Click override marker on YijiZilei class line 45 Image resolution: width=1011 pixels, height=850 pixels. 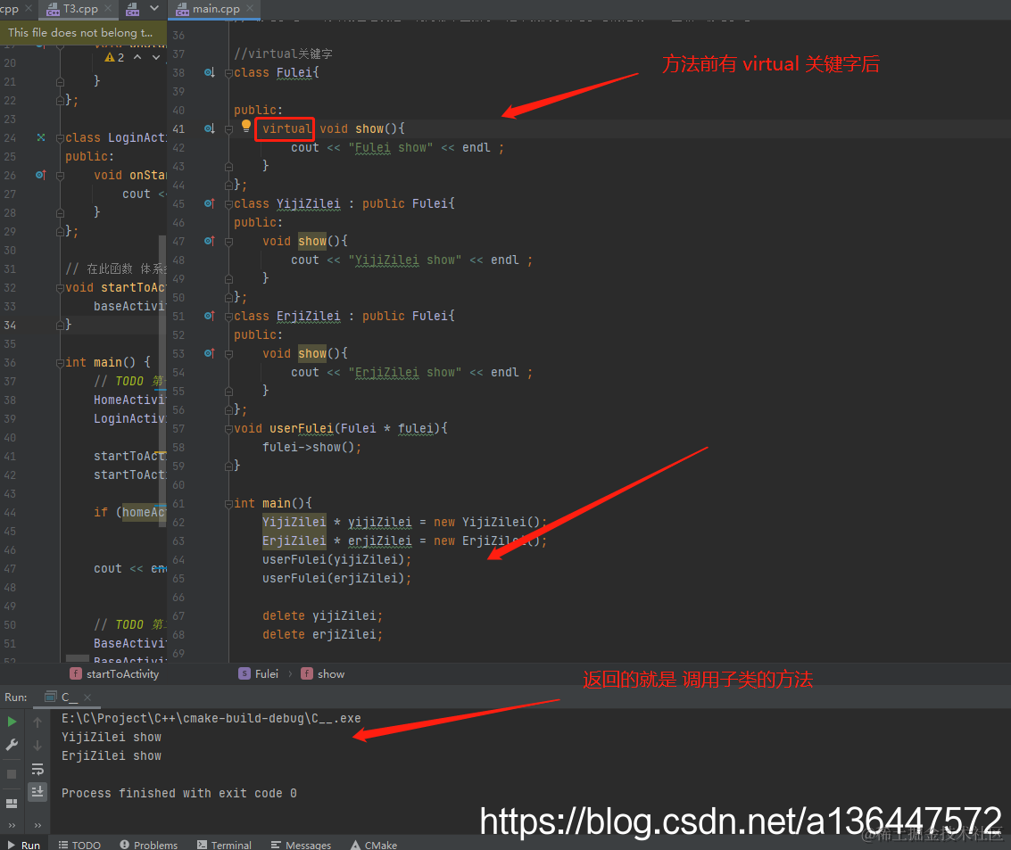(210, 203)
